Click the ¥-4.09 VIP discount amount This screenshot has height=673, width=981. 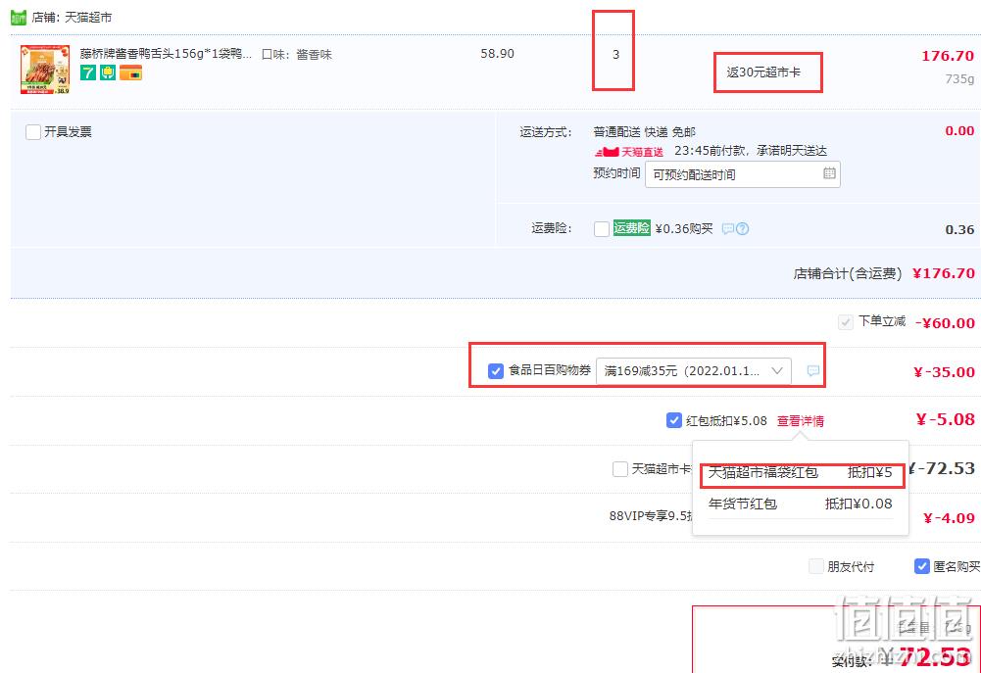point(949,518)
